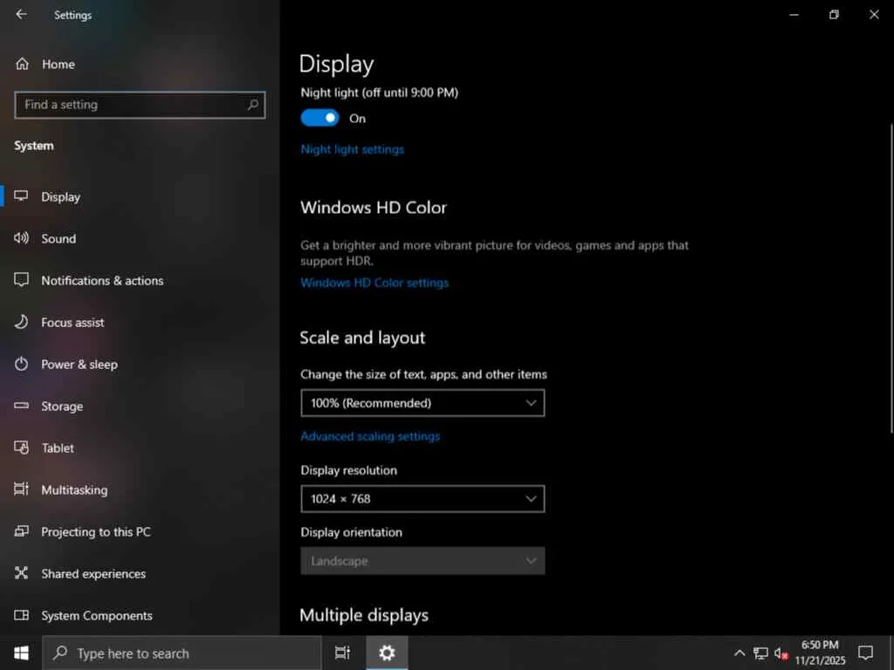Image resolution: width=894 pixels, height=670 pixels.
Task: Click the Storage drive icon
Action: [x=21, y=406]
